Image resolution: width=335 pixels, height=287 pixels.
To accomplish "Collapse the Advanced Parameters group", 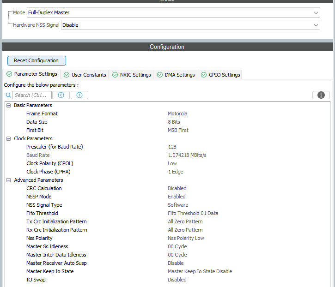I will [x=8, y=180].
